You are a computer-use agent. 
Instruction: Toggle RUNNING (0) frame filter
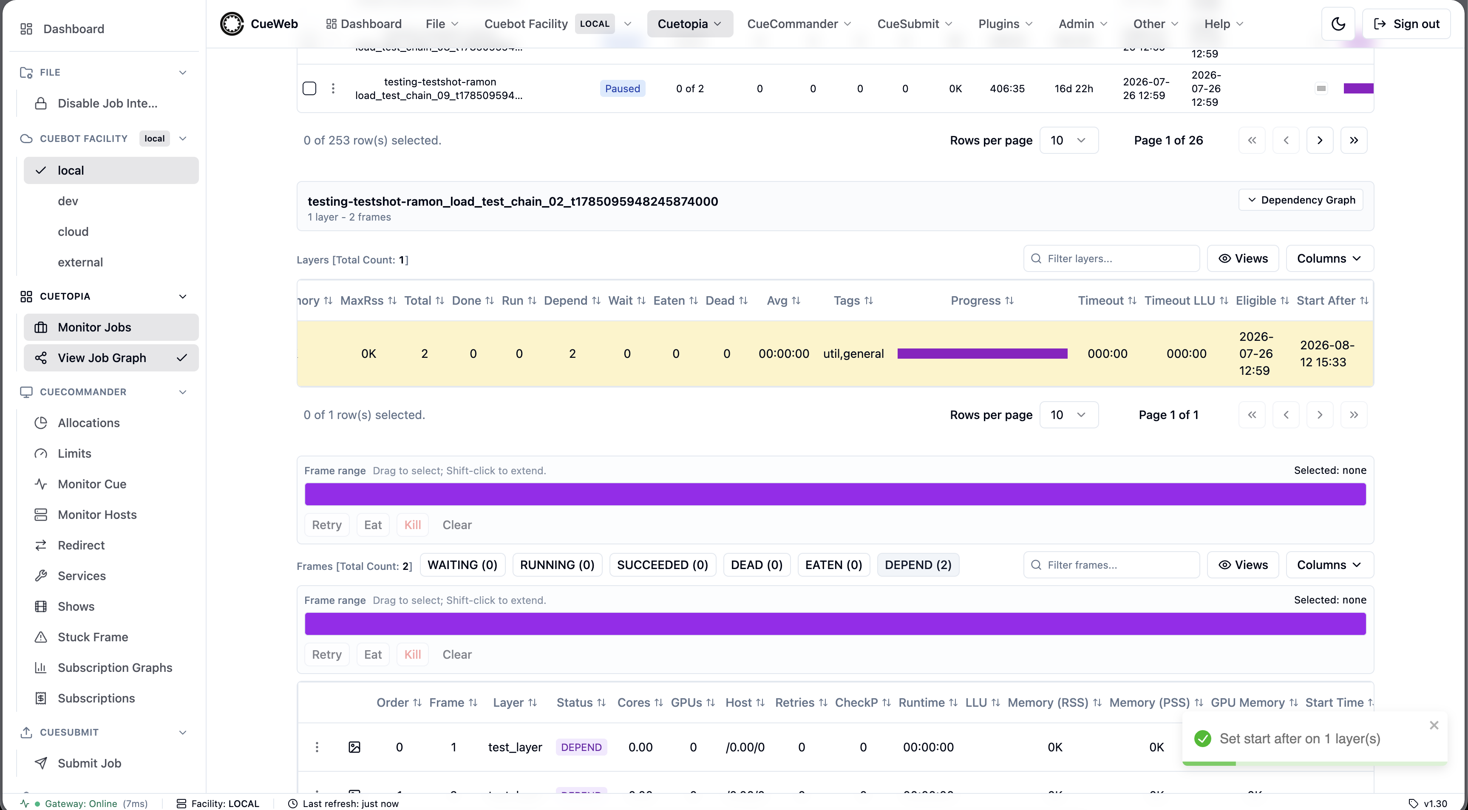point(557,565)
